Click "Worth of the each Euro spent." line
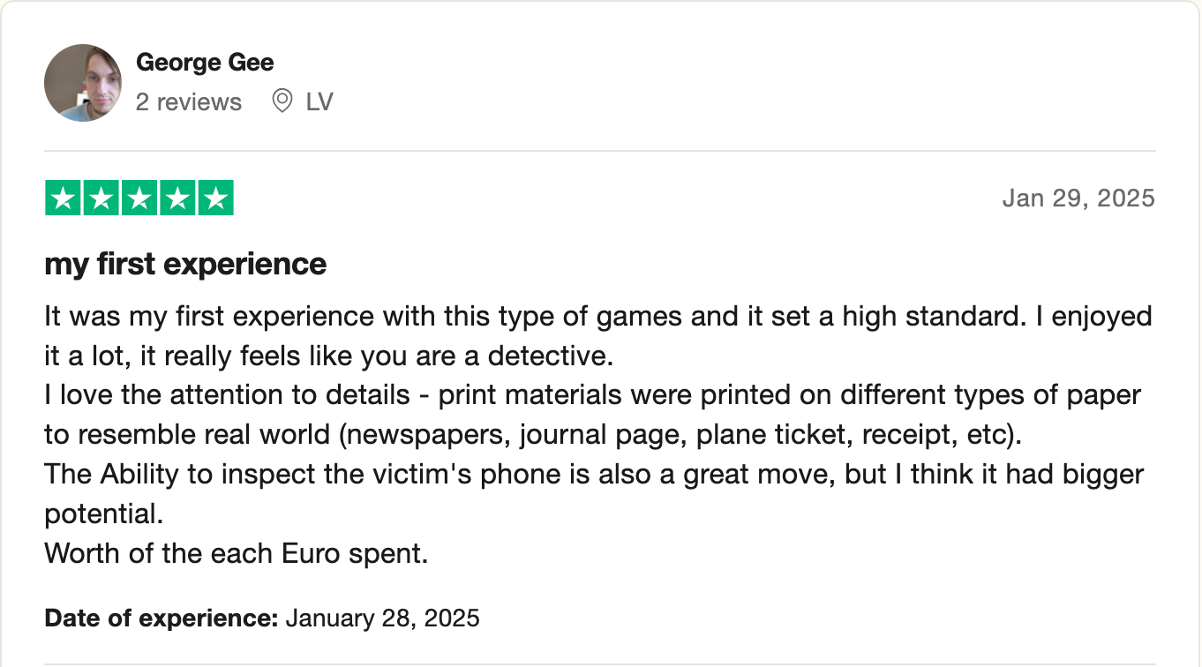 pos(236,553)
